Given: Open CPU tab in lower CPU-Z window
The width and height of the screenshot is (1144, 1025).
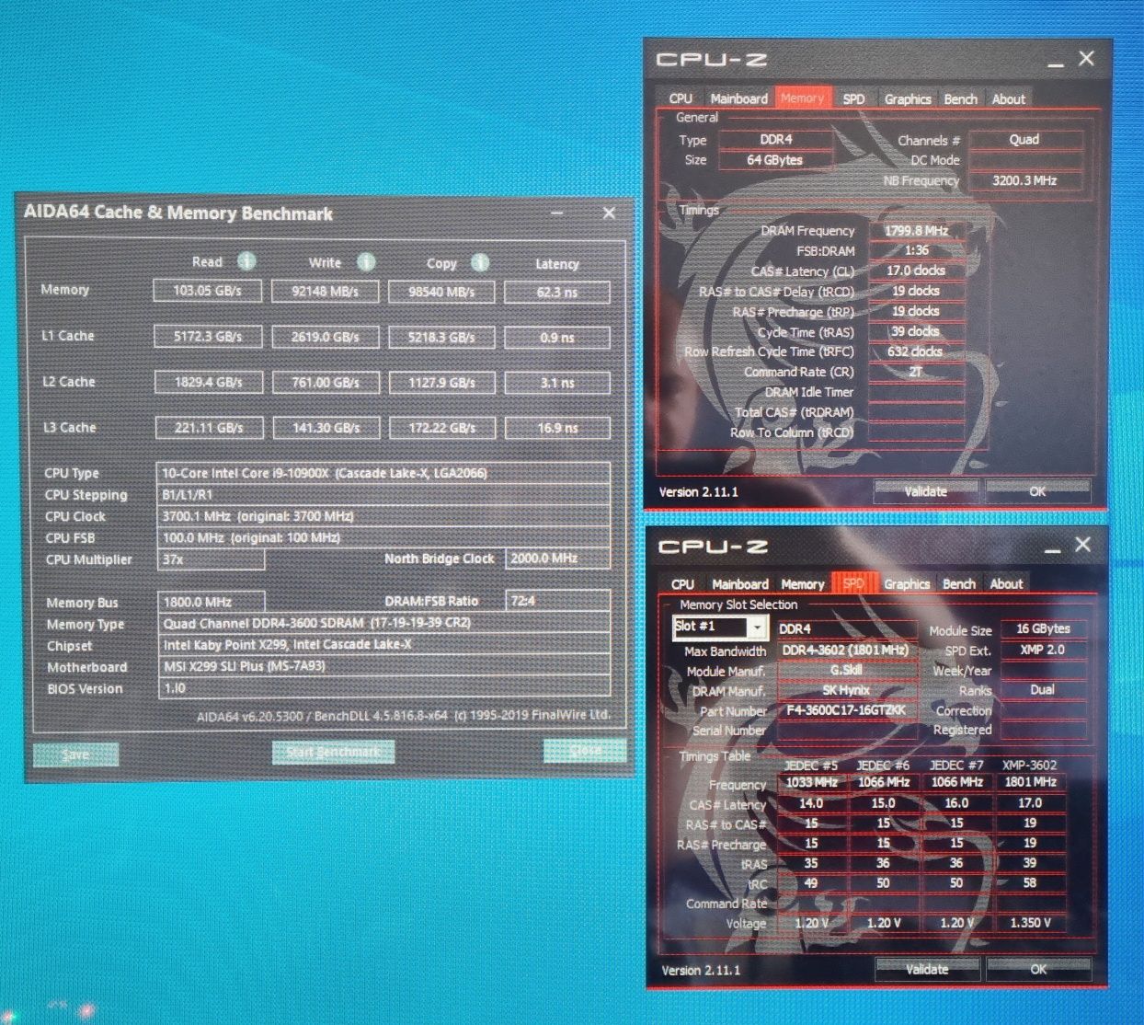Looking at the screenshot, I should (682, 584).
